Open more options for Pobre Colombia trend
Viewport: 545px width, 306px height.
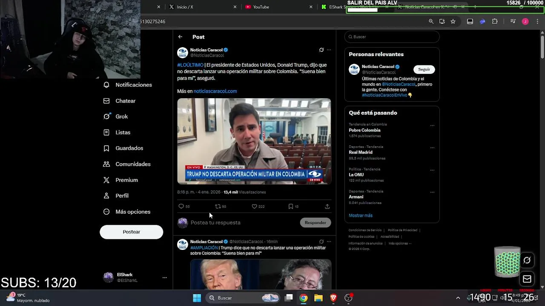[x=432, y=126]
